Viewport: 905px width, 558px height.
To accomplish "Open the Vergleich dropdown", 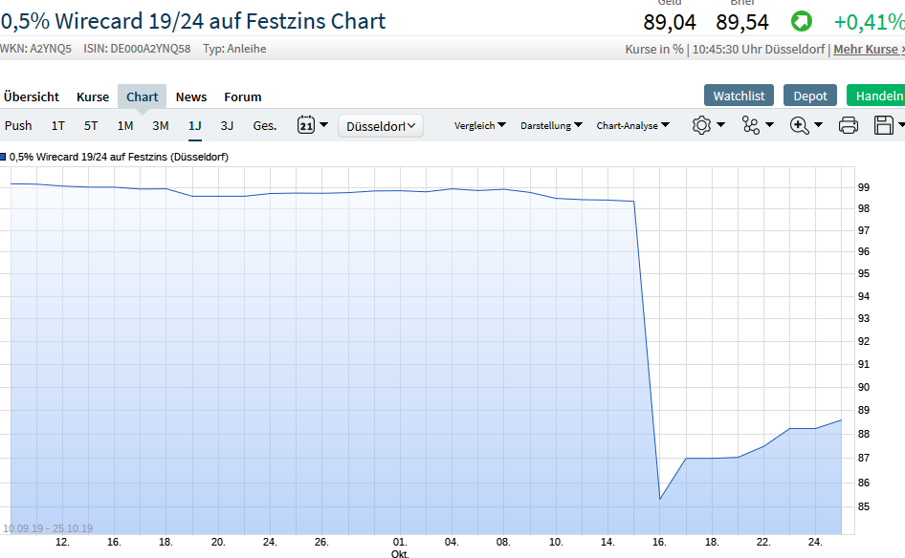I will click(x=480, y=125).
